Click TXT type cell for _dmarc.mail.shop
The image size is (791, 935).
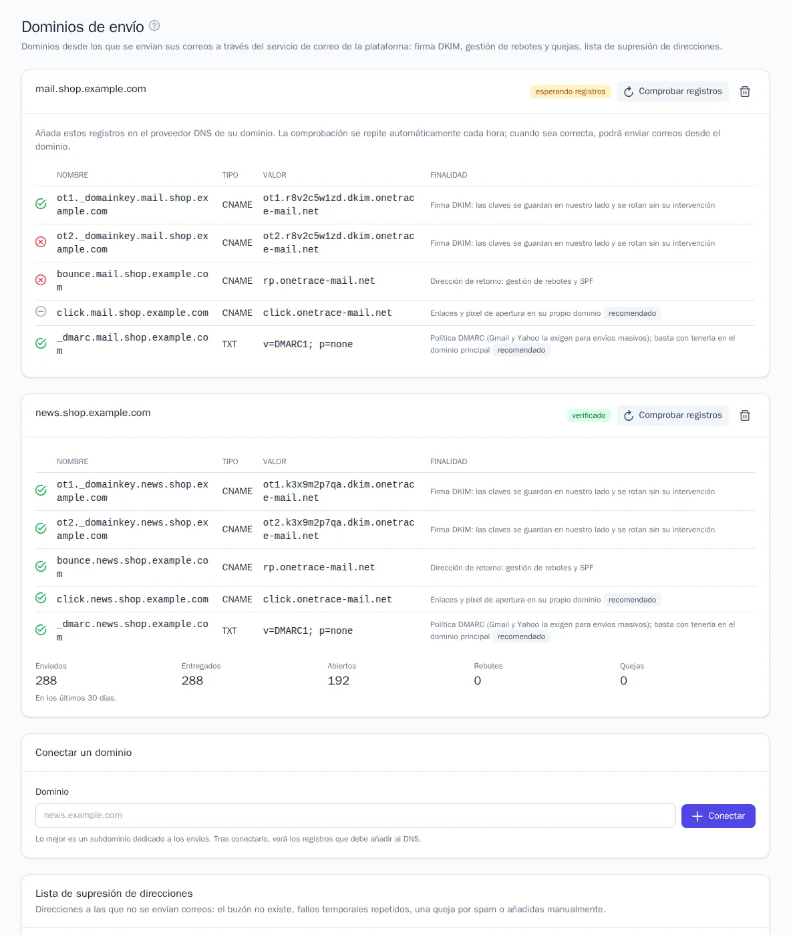click(x=229, y=344)
